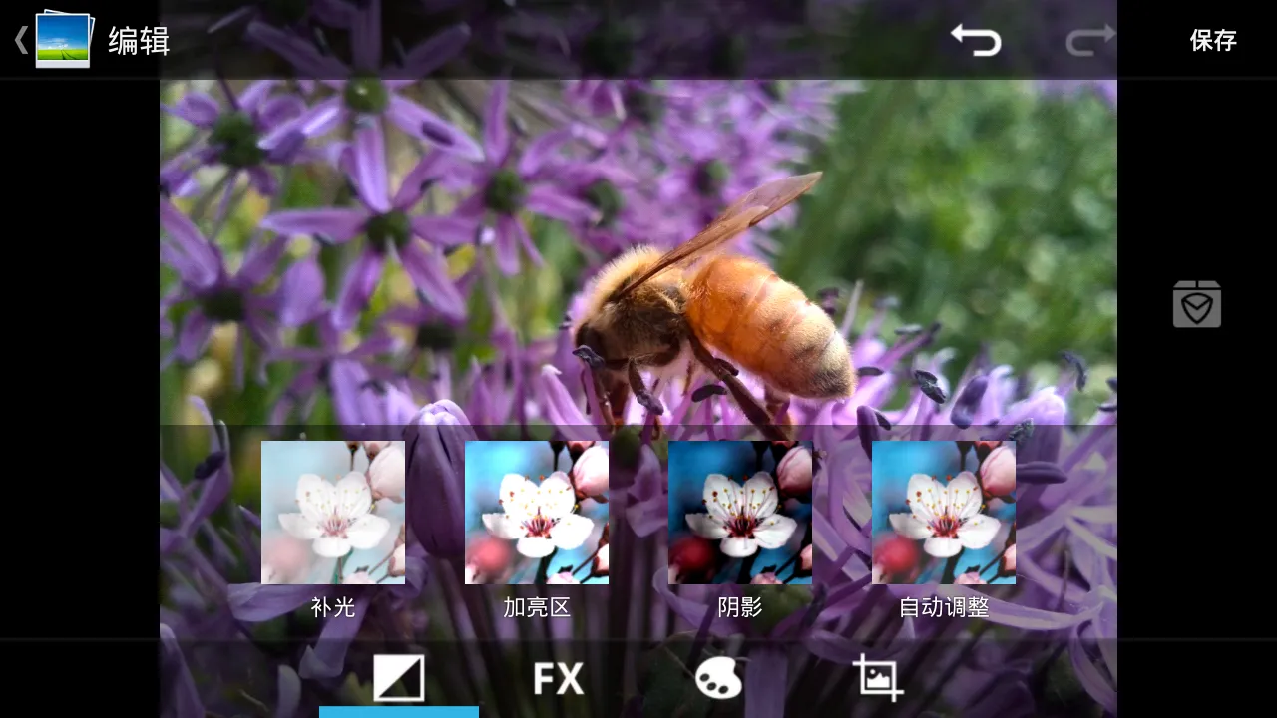Switch to the exposure adjustments tab
Viewport: 1277px width, 718px height.
[x=399, y=678]
